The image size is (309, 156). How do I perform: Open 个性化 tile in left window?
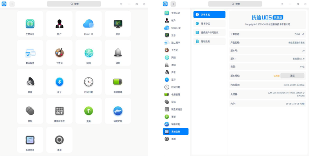tap(59, 53)
